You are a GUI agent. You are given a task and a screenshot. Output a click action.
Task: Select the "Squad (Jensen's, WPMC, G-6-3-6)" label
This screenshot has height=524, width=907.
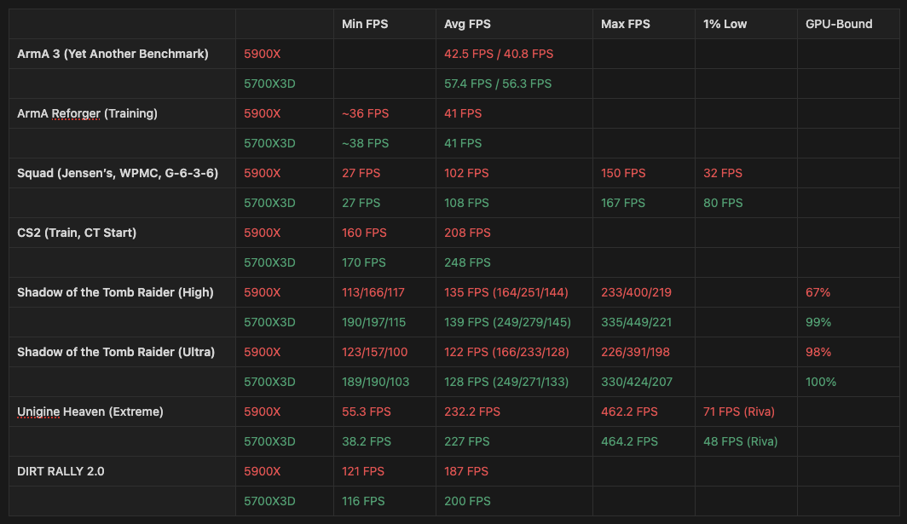(x=118, y=173)
